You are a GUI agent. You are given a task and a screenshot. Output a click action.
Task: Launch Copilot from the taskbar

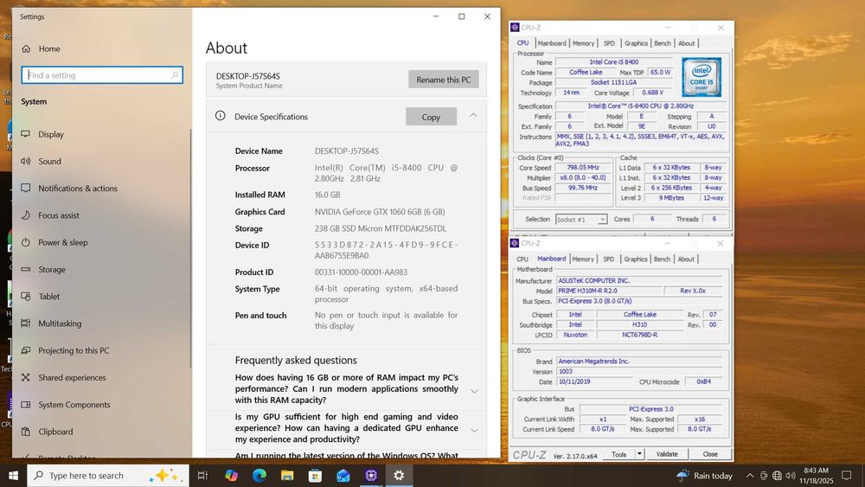point(231,476)
